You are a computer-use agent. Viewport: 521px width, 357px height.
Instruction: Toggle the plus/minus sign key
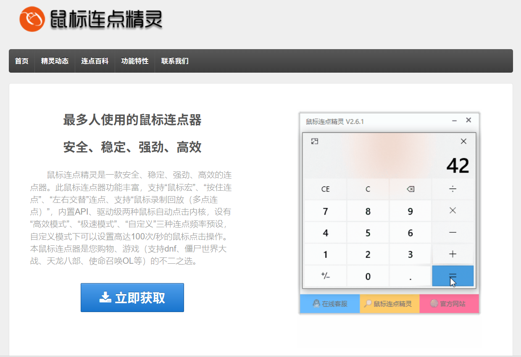coord(325,276)
